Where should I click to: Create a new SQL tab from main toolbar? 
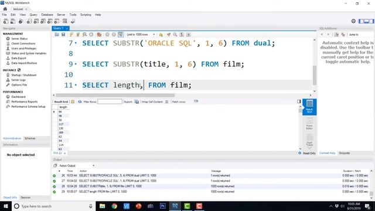pos(6,21)
